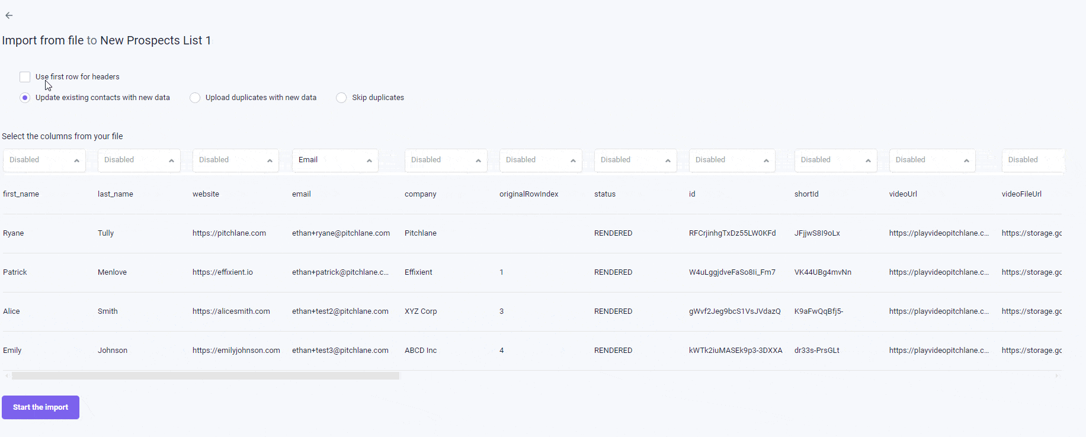Click the Smith last name cell
The height and width of the screenshot is (437, 1086).
point(108,311)
